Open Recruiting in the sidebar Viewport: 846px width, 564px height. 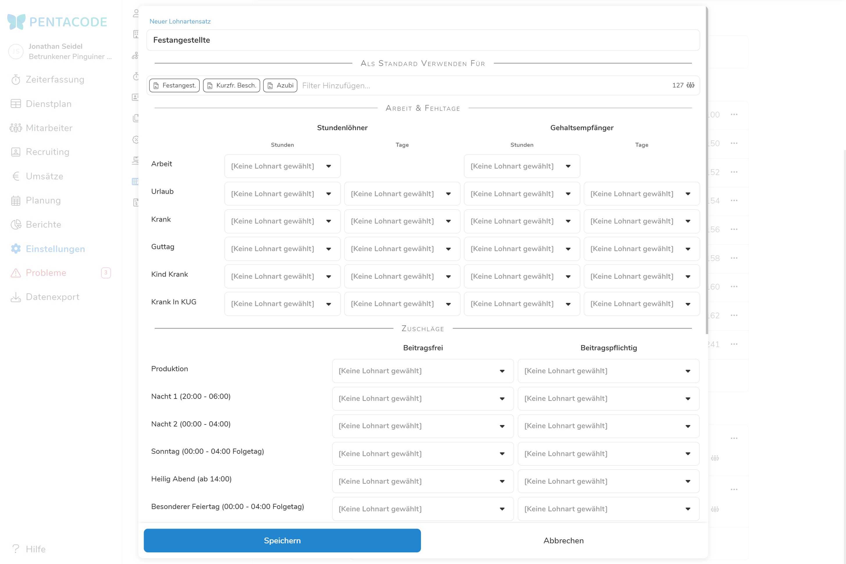47,152
